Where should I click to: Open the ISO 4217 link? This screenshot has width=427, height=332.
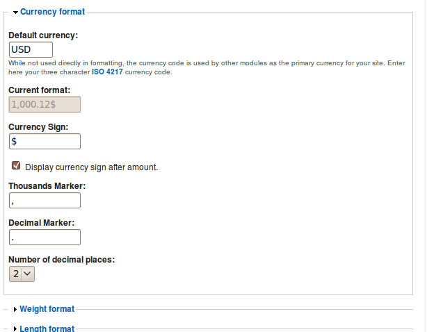click(107, 72)
